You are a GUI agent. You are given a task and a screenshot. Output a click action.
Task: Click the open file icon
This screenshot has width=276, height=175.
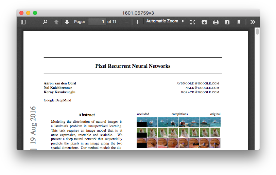coord(204,22)
